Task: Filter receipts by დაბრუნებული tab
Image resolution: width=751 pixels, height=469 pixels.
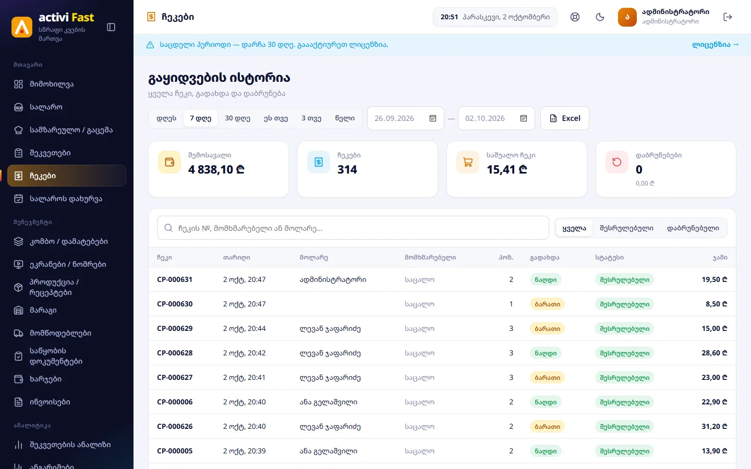Action: [693, 228]
